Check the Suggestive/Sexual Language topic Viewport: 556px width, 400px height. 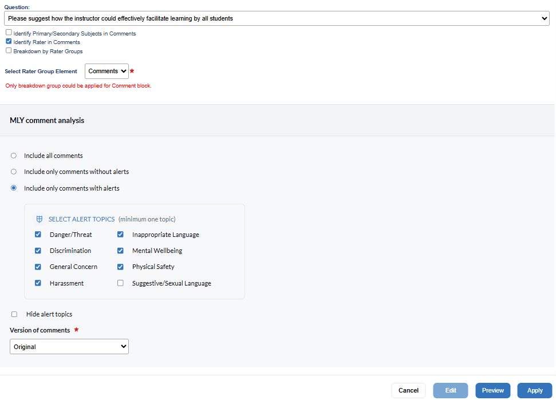[x=120, y=283]
